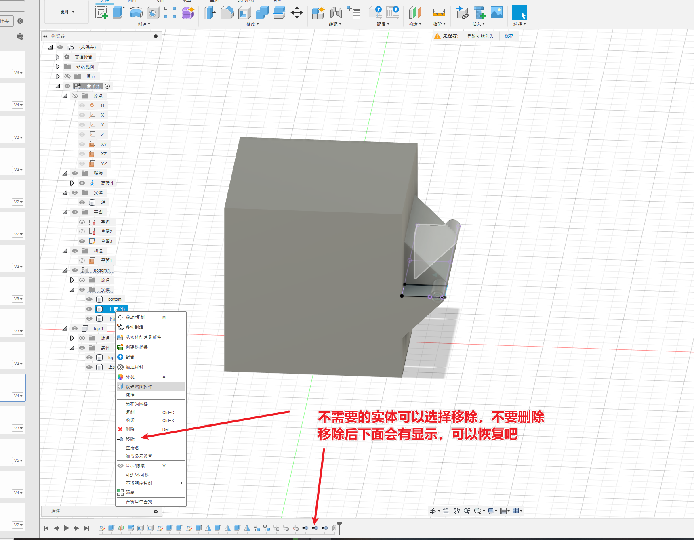Select 重命名 in the context menu
This screenshot has height=540, width=694.
[132, 448]
